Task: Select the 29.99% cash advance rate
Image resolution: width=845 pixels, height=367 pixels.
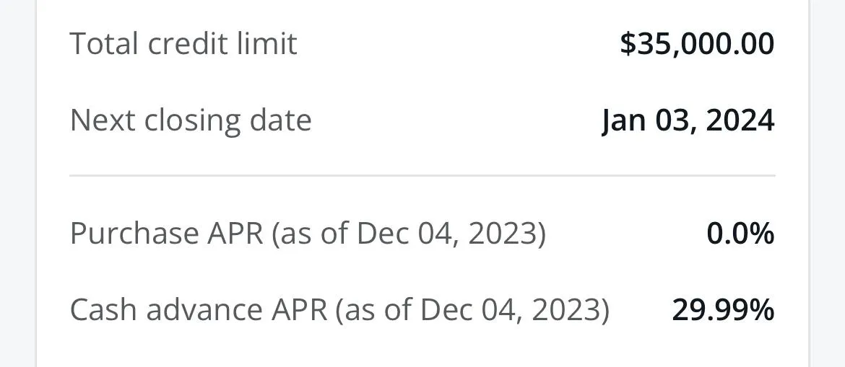Action: pyautogui.click(x=723, y=310)
